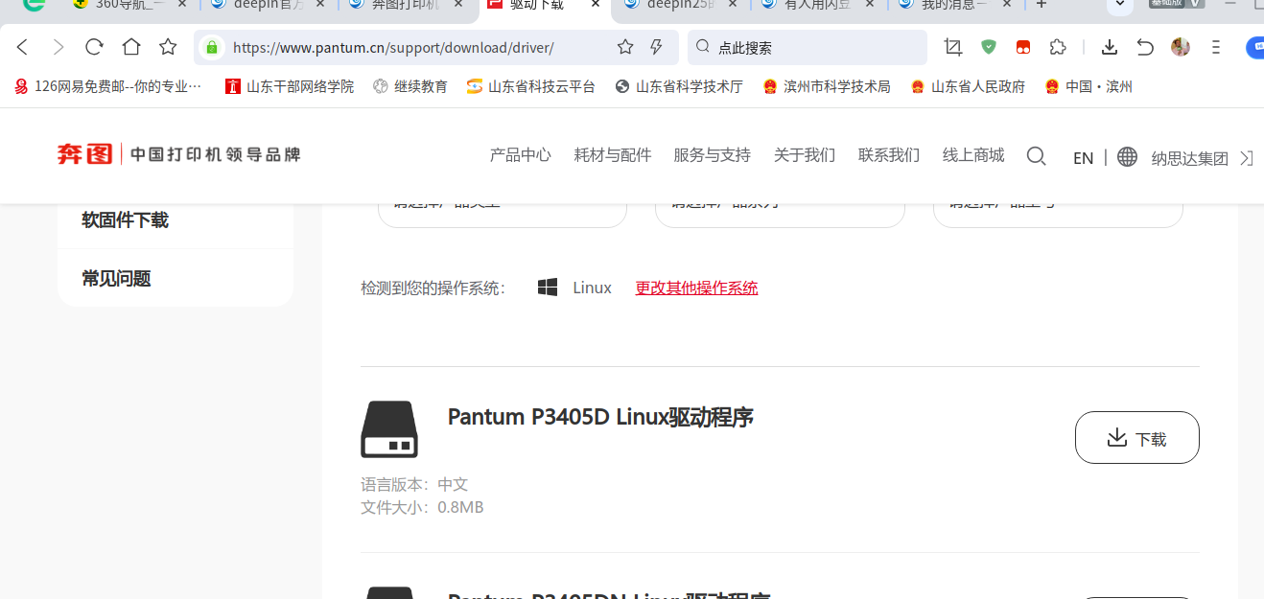Open the 请选择产品型号 dropdown
Image resolution: width=1264 pixels, height=599 pixels.
[x=1058, y=205]
